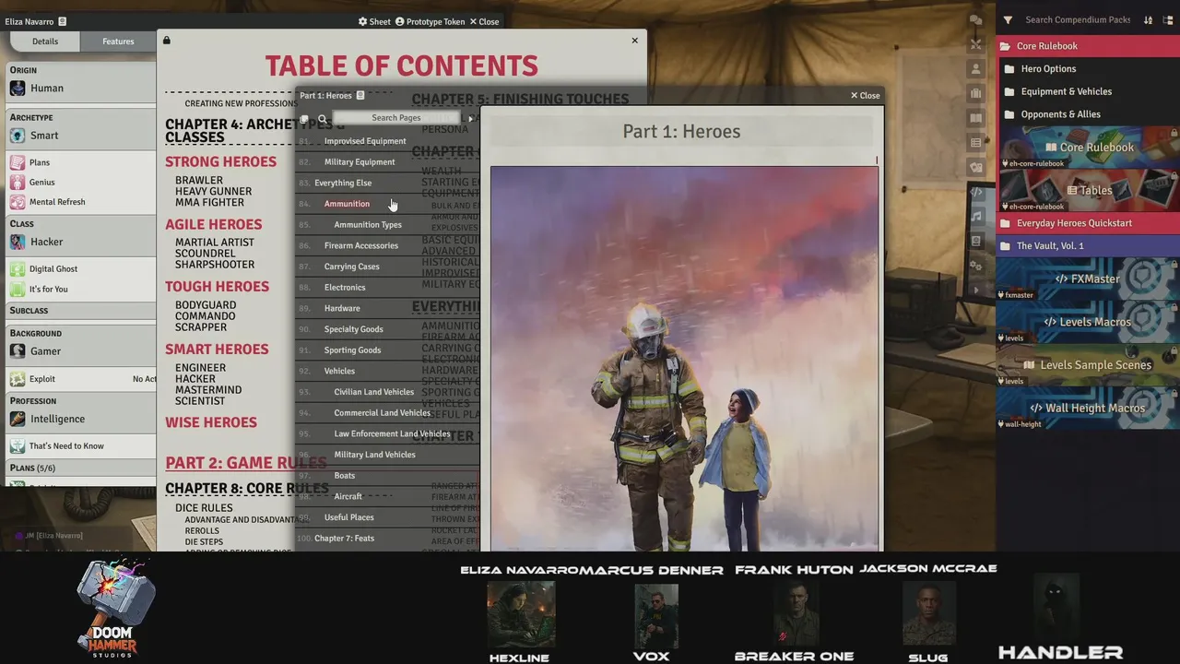The image size is (1180, 664).
Task: Click the Mental Refresh feature icon
Action: click(x=18, y=202)
